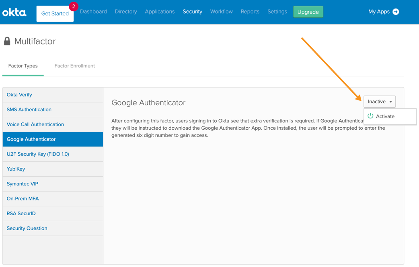This screenshot has width=419, height=267.
Task: Click the green power icon beside Activate
Action: [x=370, y=116]
